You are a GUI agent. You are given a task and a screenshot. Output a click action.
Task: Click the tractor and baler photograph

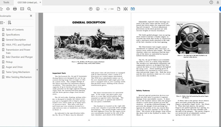[89, 42]
